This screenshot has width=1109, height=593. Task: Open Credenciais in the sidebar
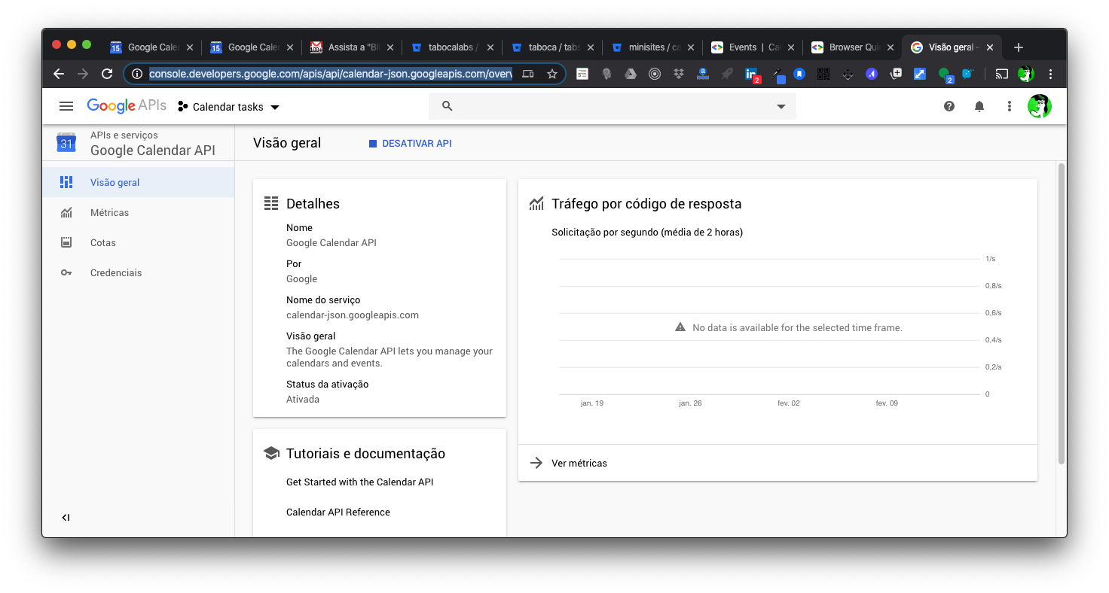[139, 272]
